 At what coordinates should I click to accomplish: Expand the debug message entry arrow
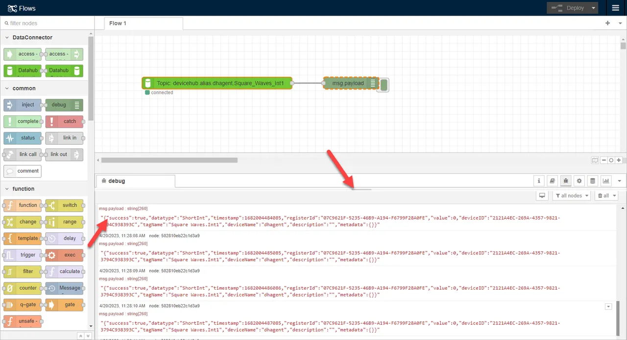click(608, 306)
